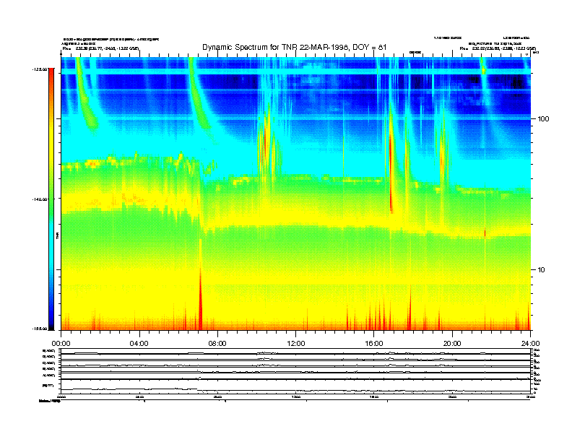Click the 24:00 time axis label

(x=530, y=344)
